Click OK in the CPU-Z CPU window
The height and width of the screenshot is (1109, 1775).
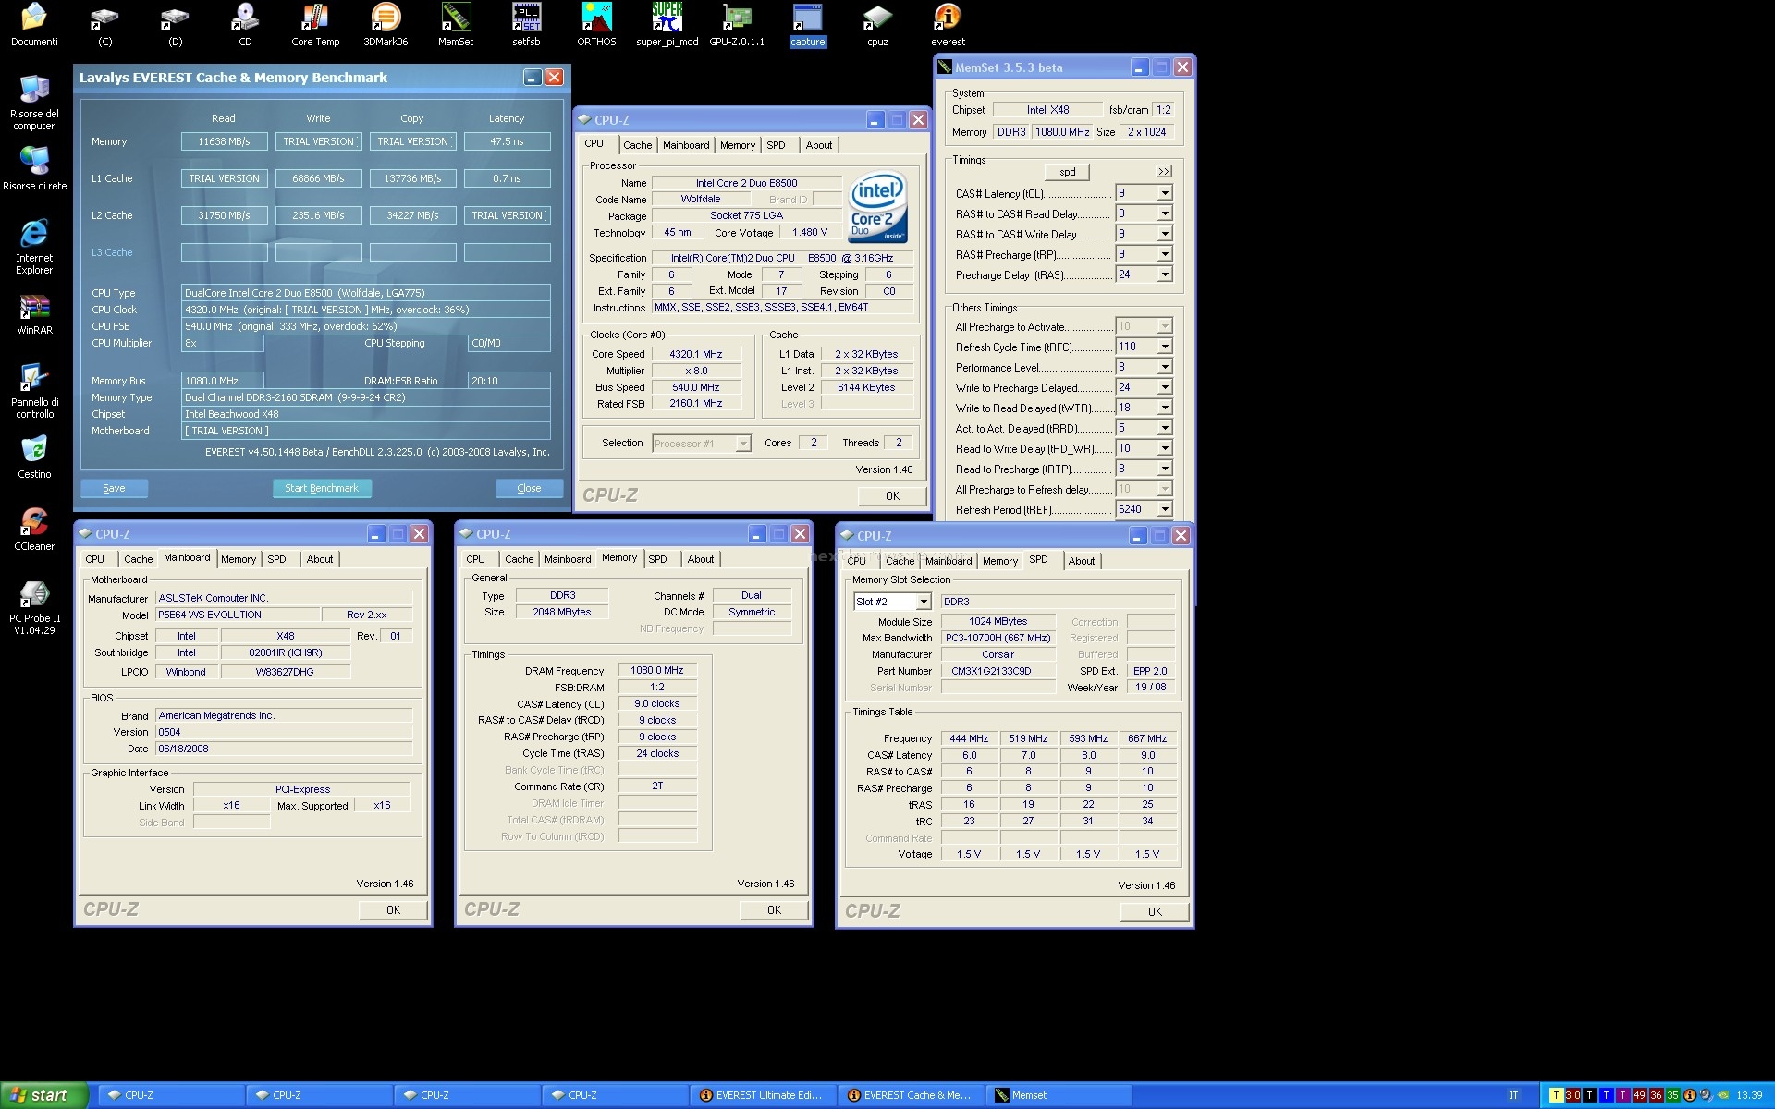(892, 496)
